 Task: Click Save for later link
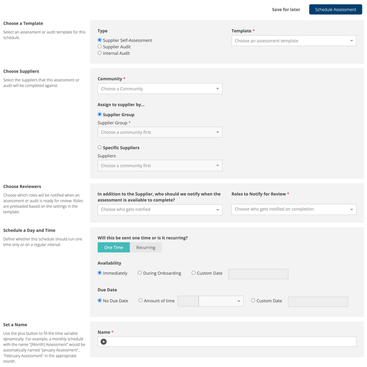(x=286, y=9)
